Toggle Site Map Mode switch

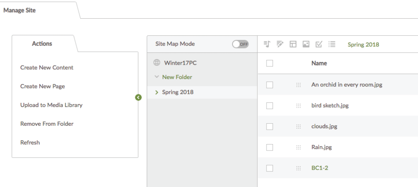[x=241, y=44]
